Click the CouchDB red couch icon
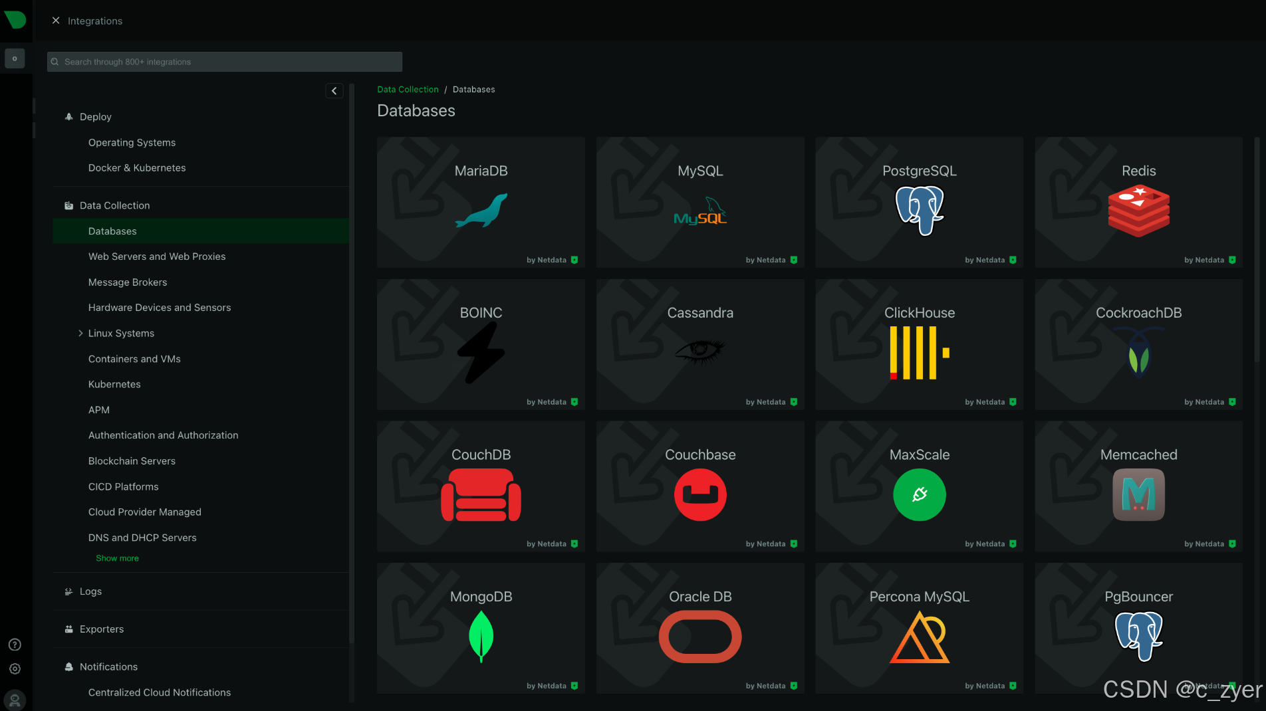This screenshot has height=711, width=1266. pos(481,495)
